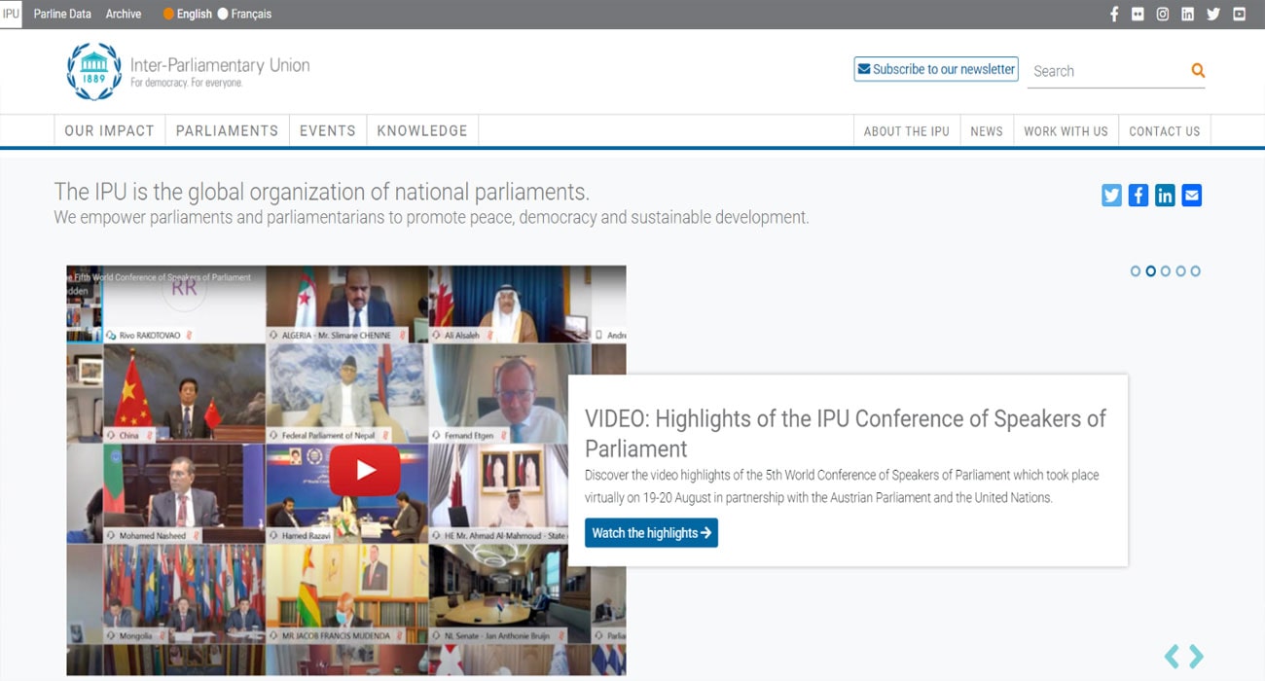Open the OUR IMPACT menu
The width and height of the screenshot is (1265, 681).
click(109, 130)
